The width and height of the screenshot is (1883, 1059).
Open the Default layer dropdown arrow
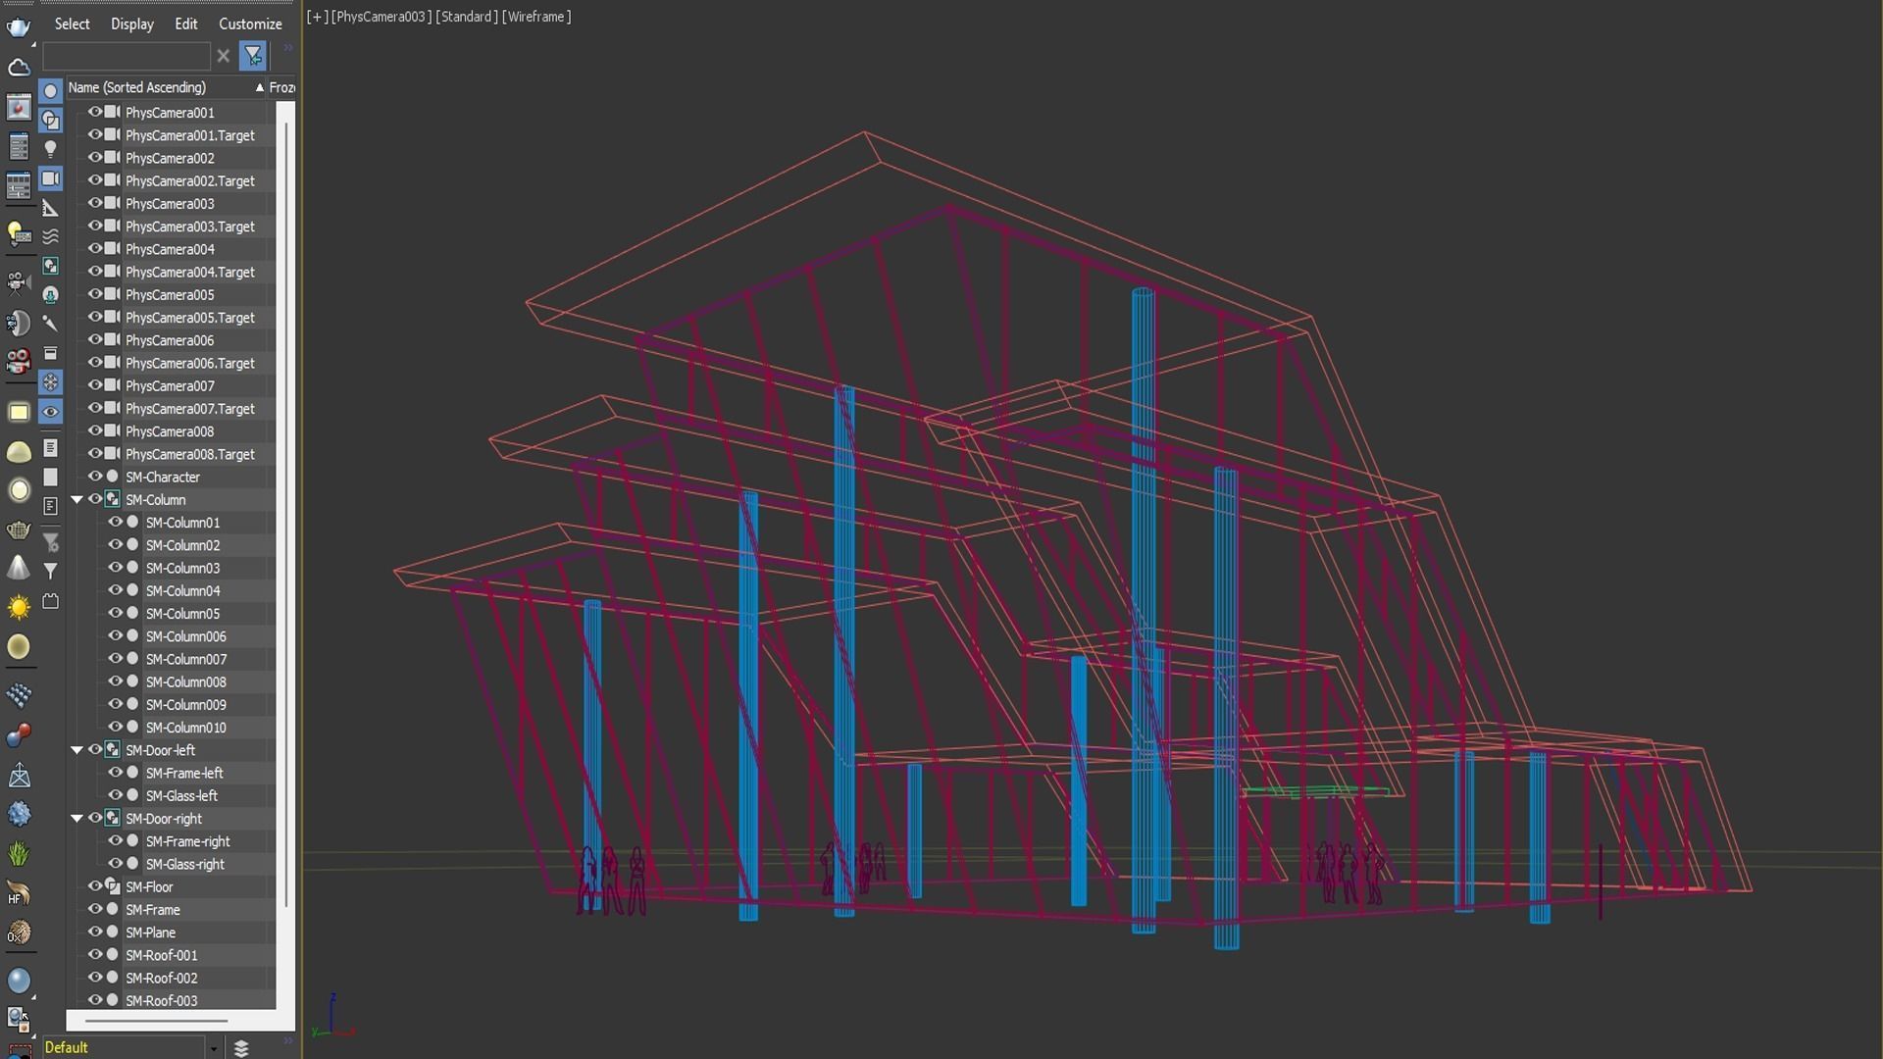[x=213, y=1048]
